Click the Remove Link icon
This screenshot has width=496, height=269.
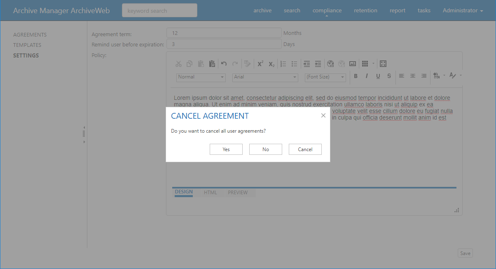click(341, 64)
